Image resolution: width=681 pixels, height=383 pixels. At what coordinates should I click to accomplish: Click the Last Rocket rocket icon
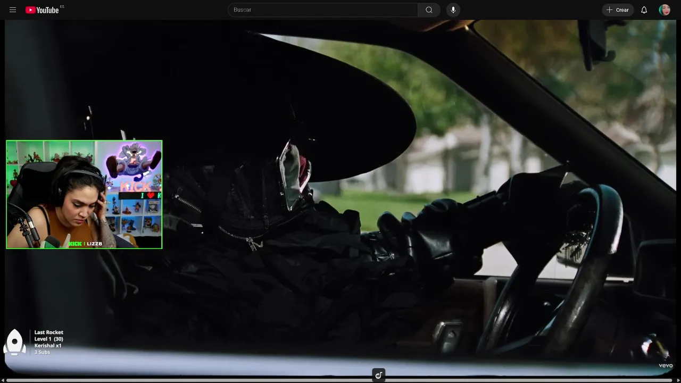(15, 342)
